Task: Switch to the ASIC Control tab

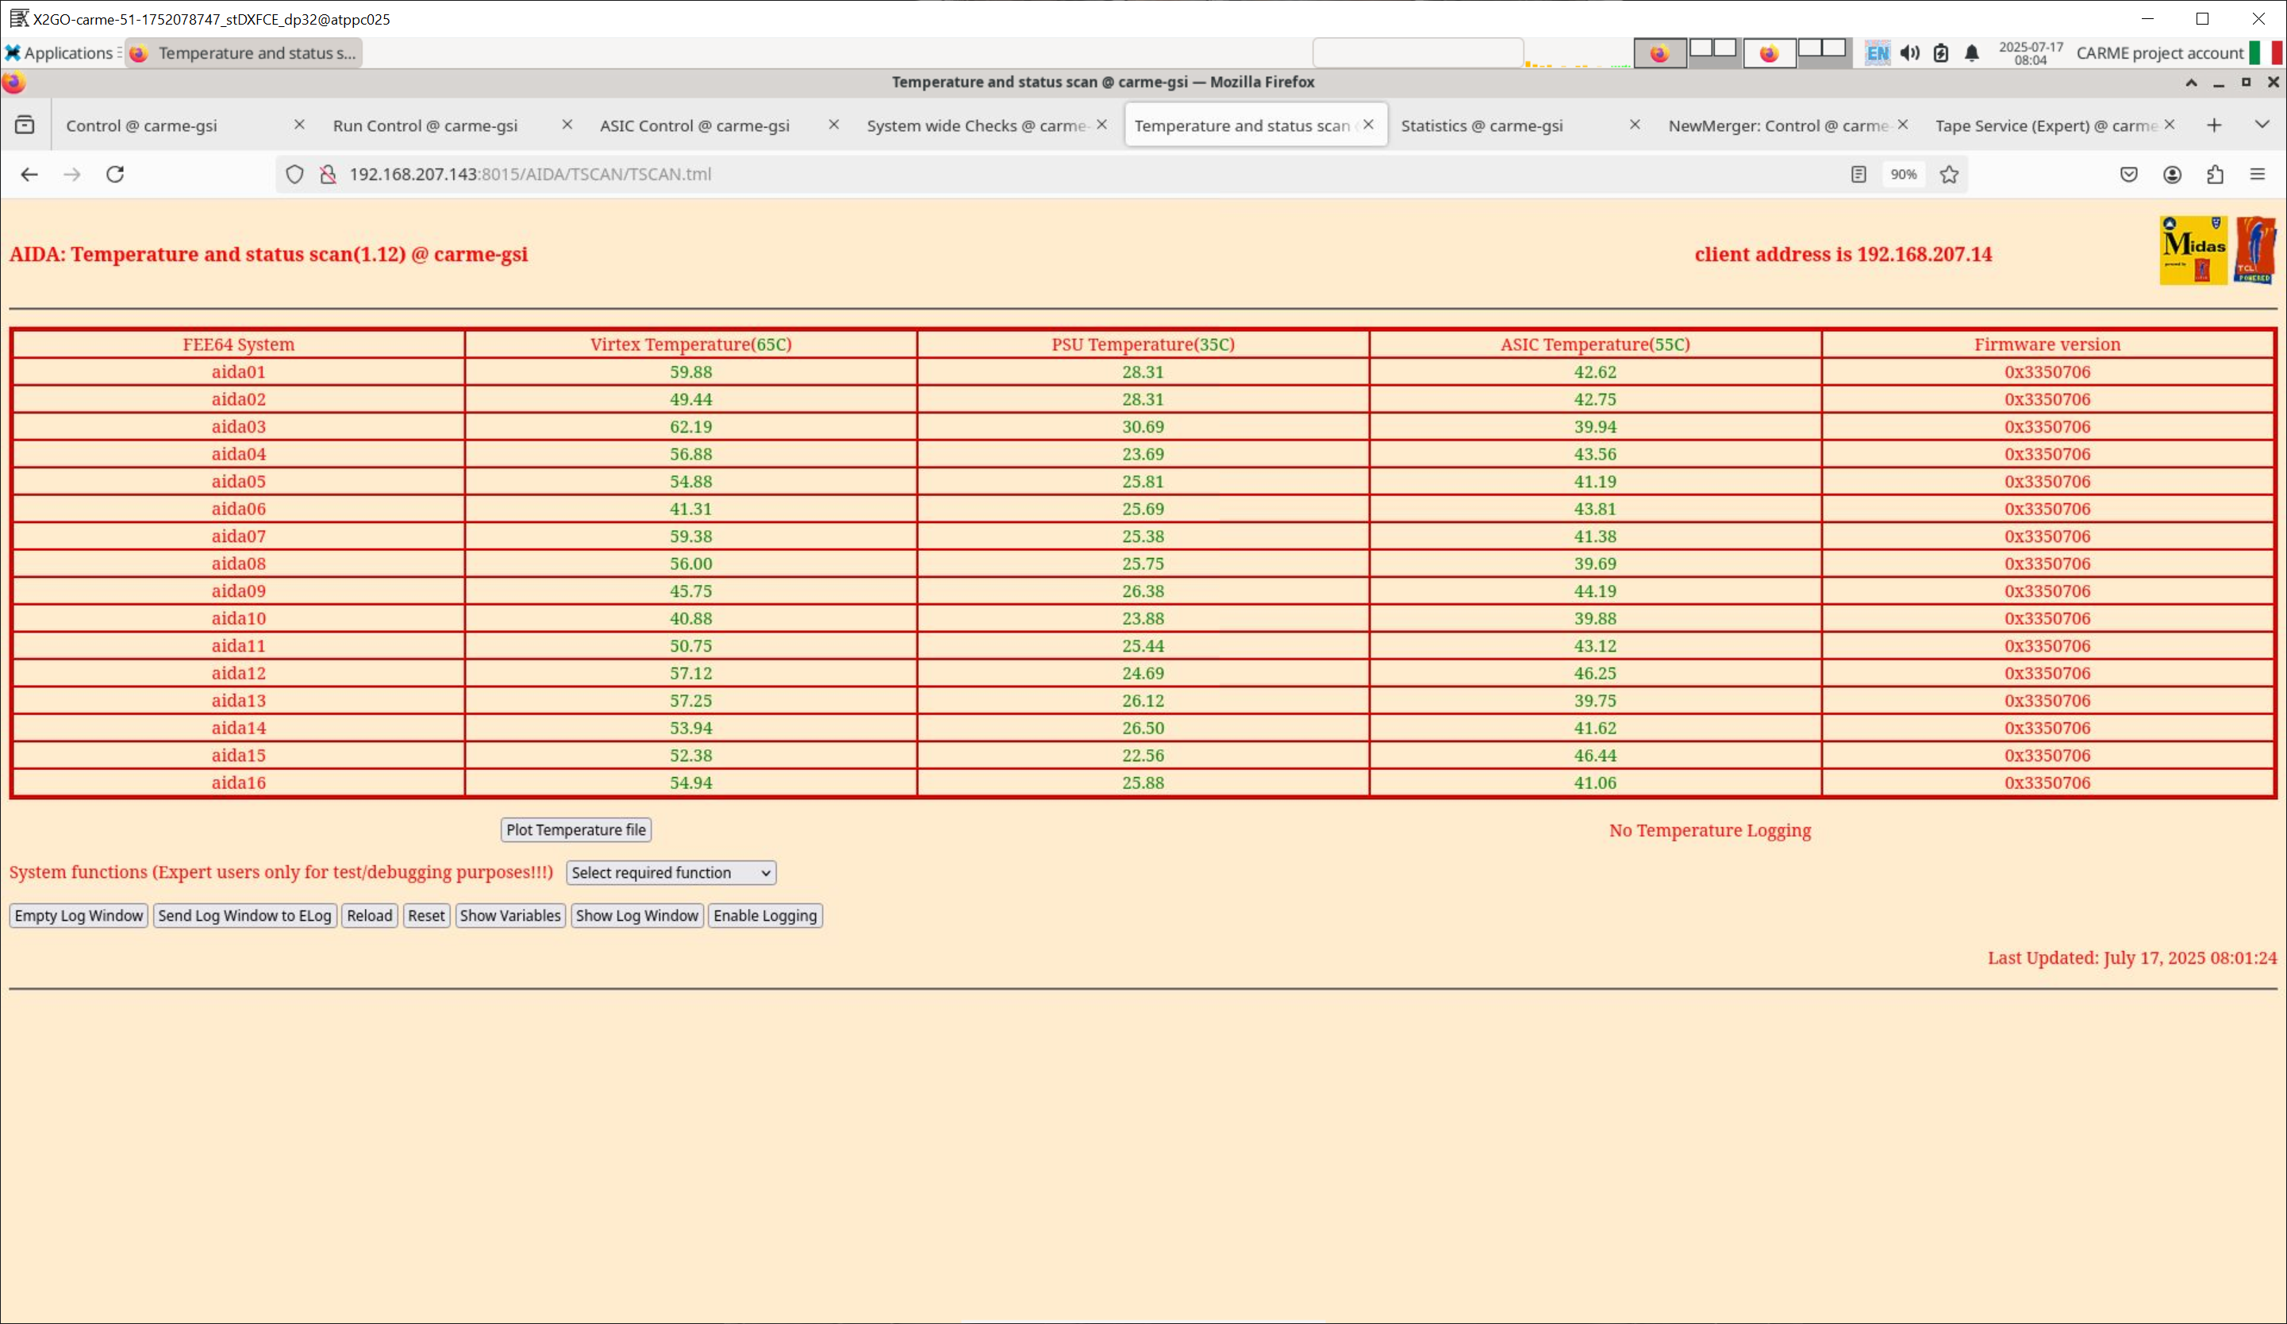Action: [x=694, y=125]
